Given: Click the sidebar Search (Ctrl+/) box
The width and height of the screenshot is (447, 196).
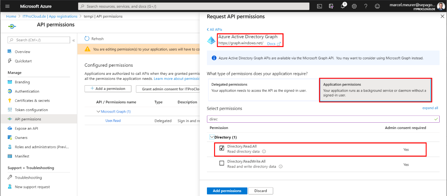Looking at the screenshot, I should (39, 40).
